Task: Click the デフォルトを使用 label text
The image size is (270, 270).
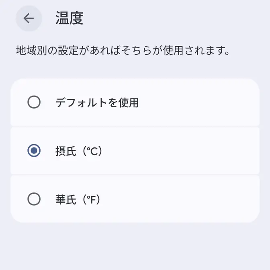Action: [x=97, y=102]
